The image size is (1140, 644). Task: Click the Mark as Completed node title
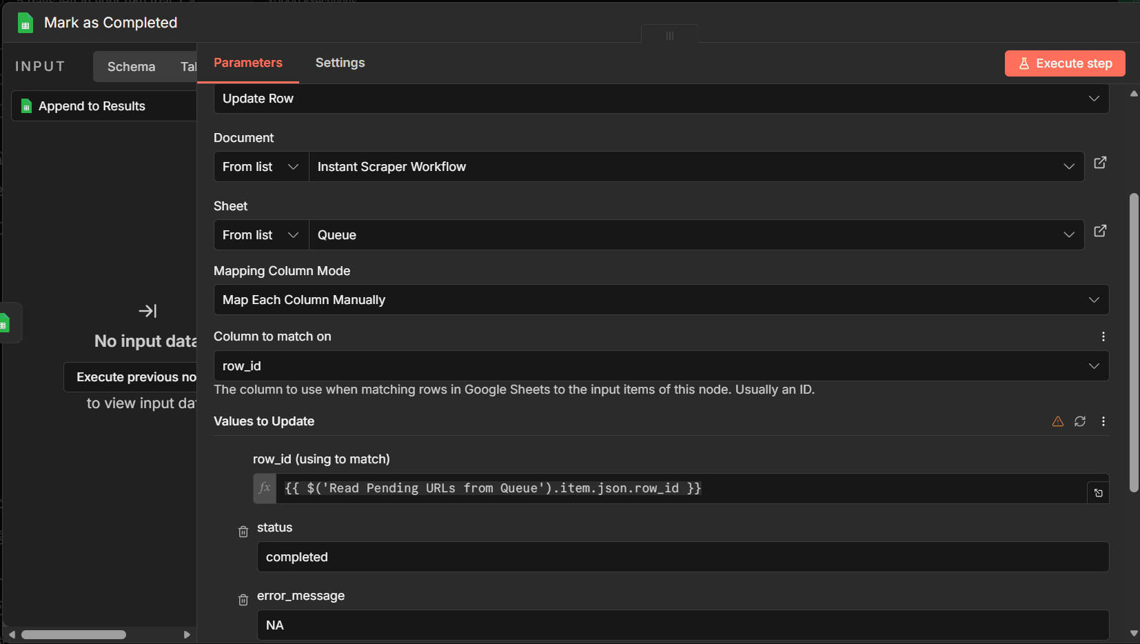111,23
